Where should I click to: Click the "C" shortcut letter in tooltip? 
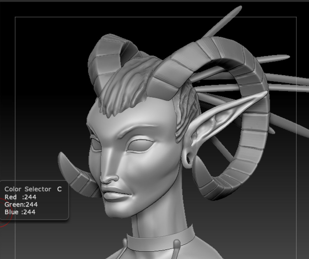tap(59, 189)
